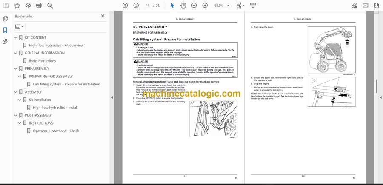383x185 pixels.
Task: Click the Save file icon
Action: pos(6,6)
